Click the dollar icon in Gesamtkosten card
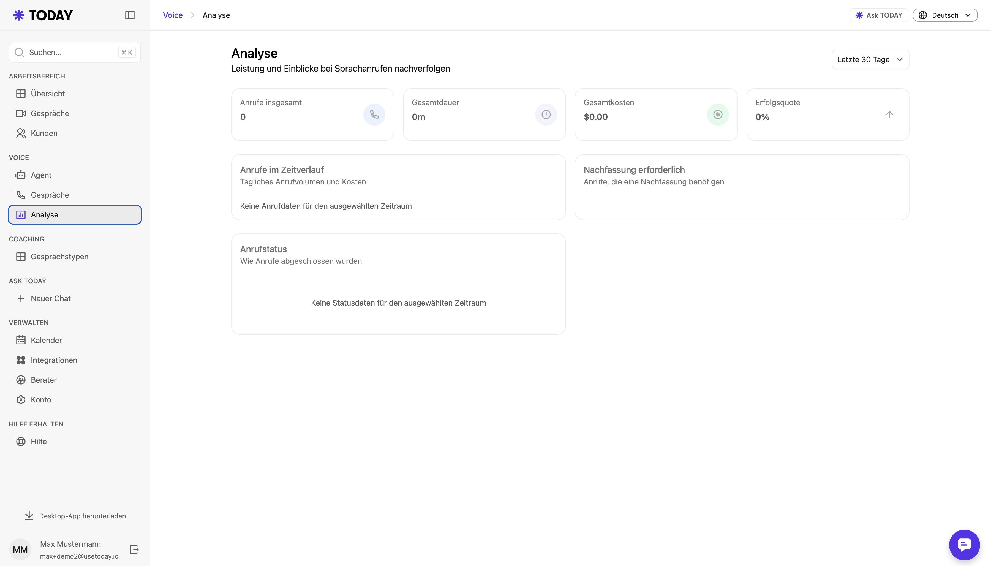 718,114
